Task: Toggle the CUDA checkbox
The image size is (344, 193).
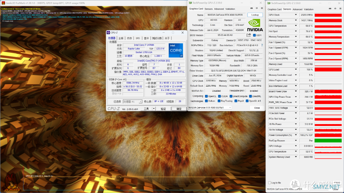Action: pyautogui.click(x=219, y=96)
